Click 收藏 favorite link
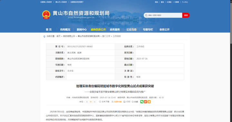Viewport: 232px width, 122px height. tap(135, 102)
